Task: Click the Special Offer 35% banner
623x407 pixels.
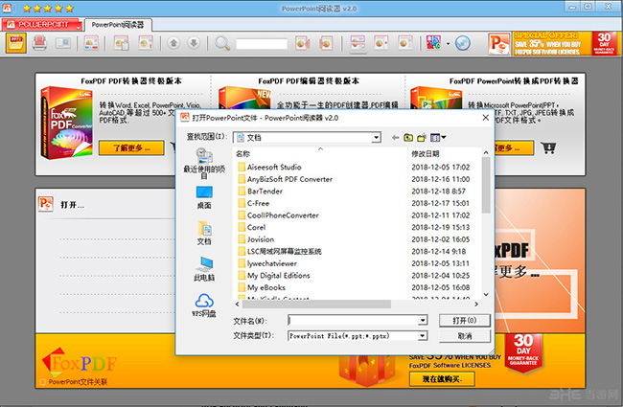Action: pyautogui.click(x=552, y=44)
